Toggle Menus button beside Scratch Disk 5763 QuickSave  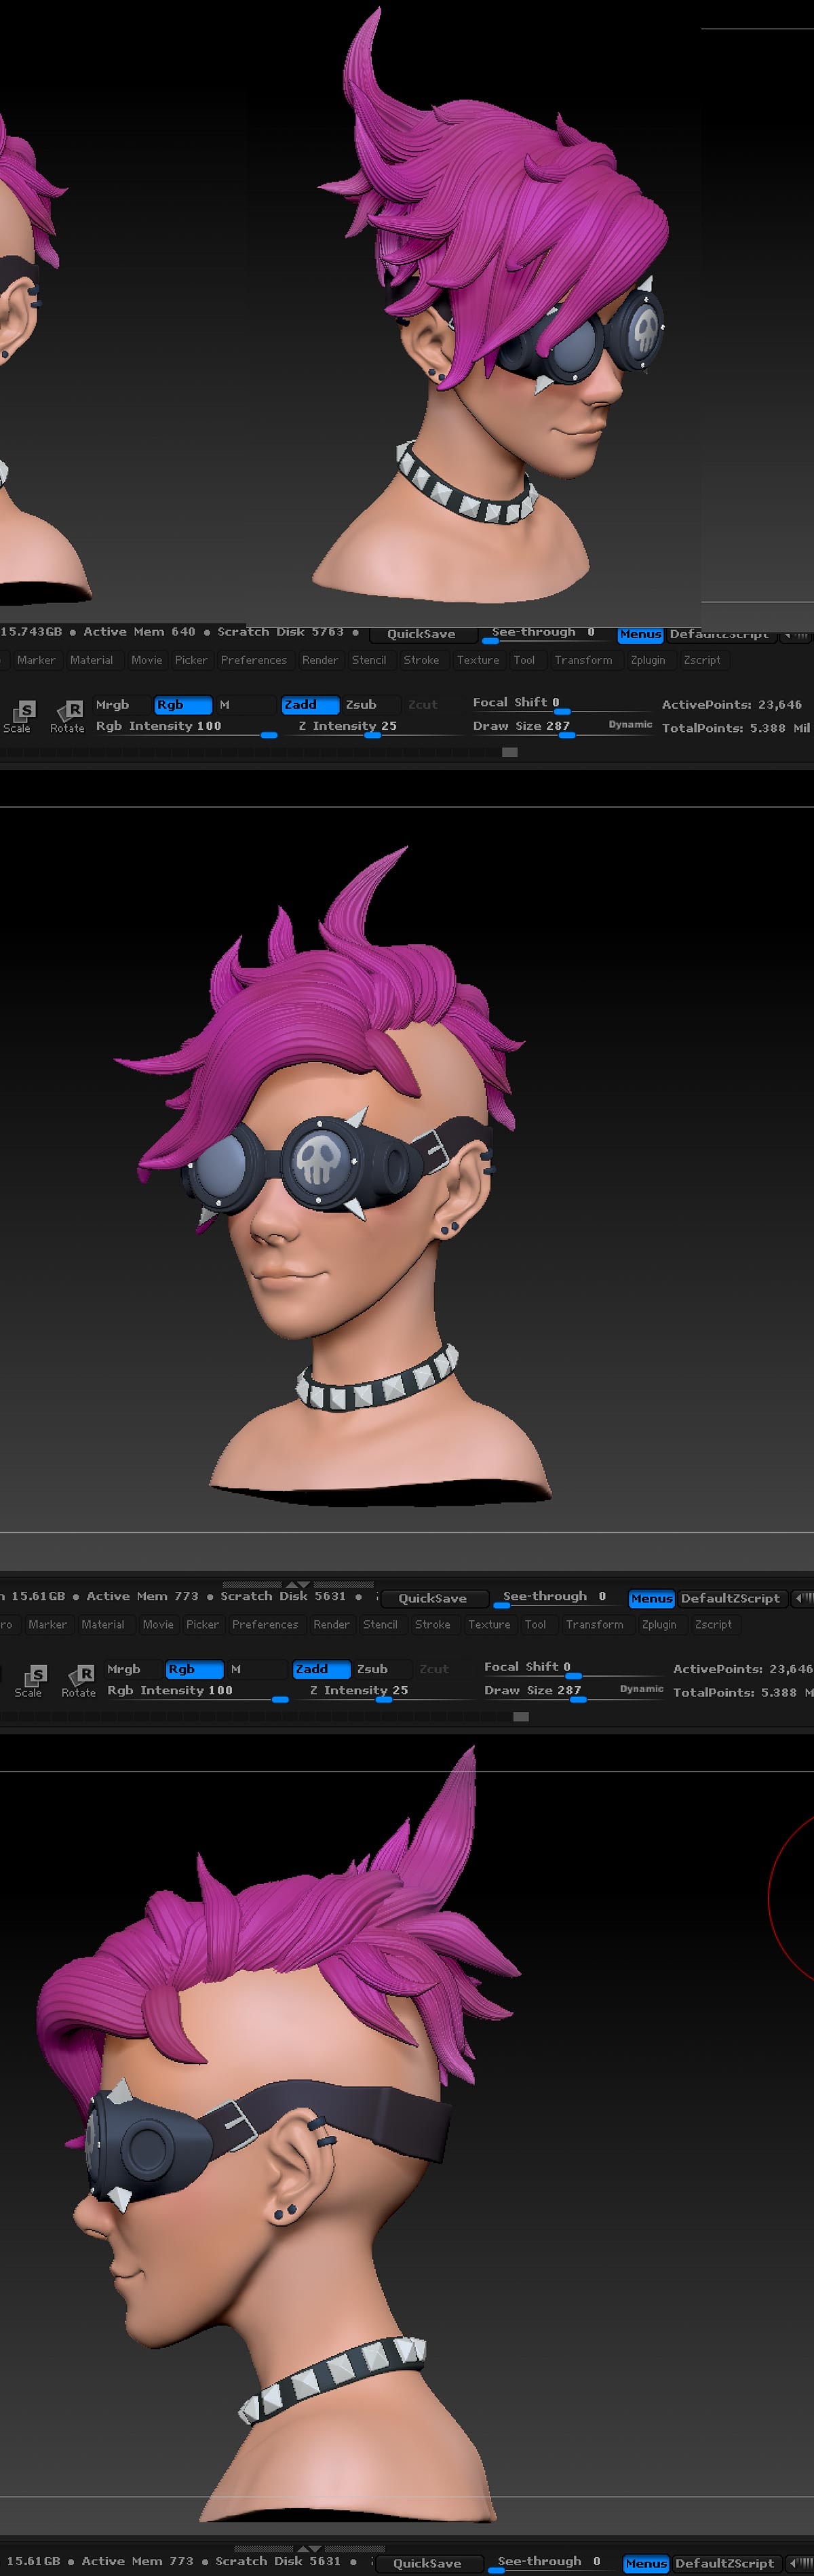point(640,634)
